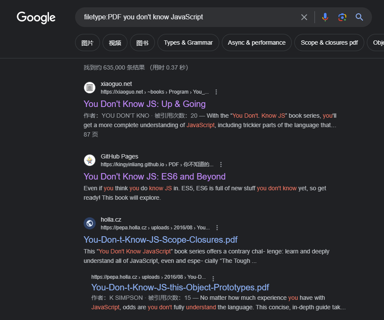Viewport: 384px width, 320px height.
Task: Switch to 视频 (Videos) filter
Action: point(115,43)
